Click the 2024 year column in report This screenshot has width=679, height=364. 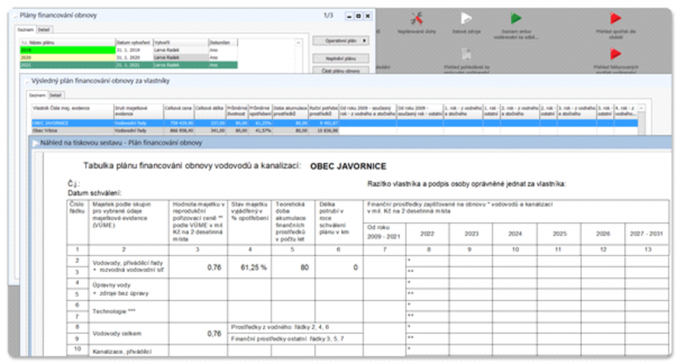coord(515,234)
